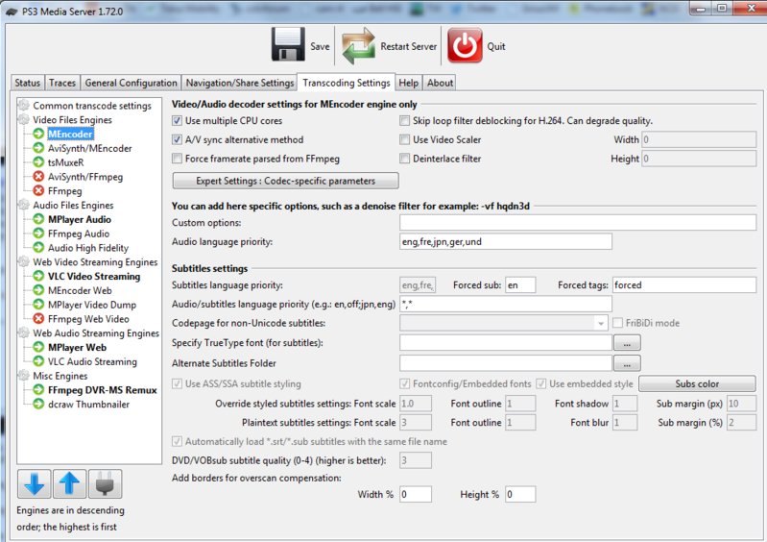
Task: Click red disabled icon beside FFmpeg
Action: pyautogui.click(x=38, y=190)
